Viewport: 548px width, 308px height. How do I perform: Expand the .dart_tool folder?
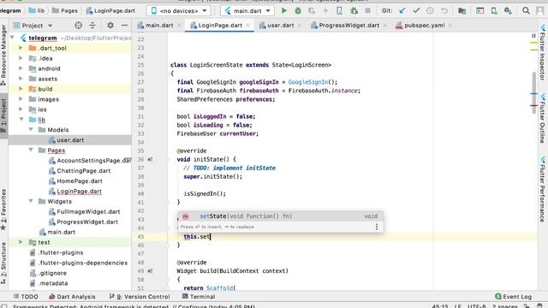point(21,48)
